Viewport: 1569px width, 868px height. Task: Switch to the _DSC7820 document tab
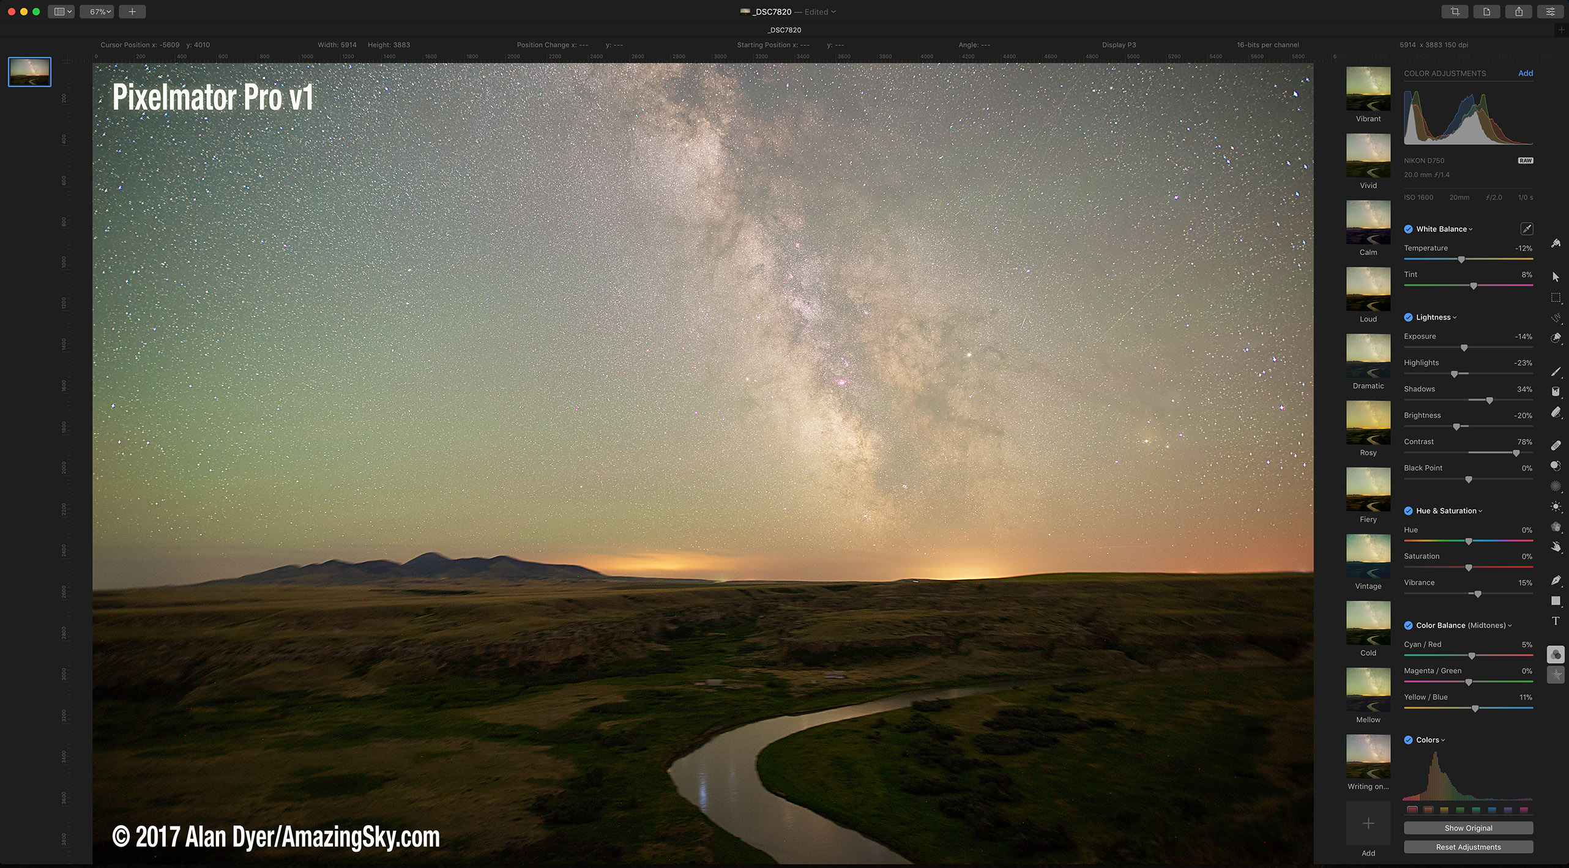pyautogui.click(x=784, y=30)
